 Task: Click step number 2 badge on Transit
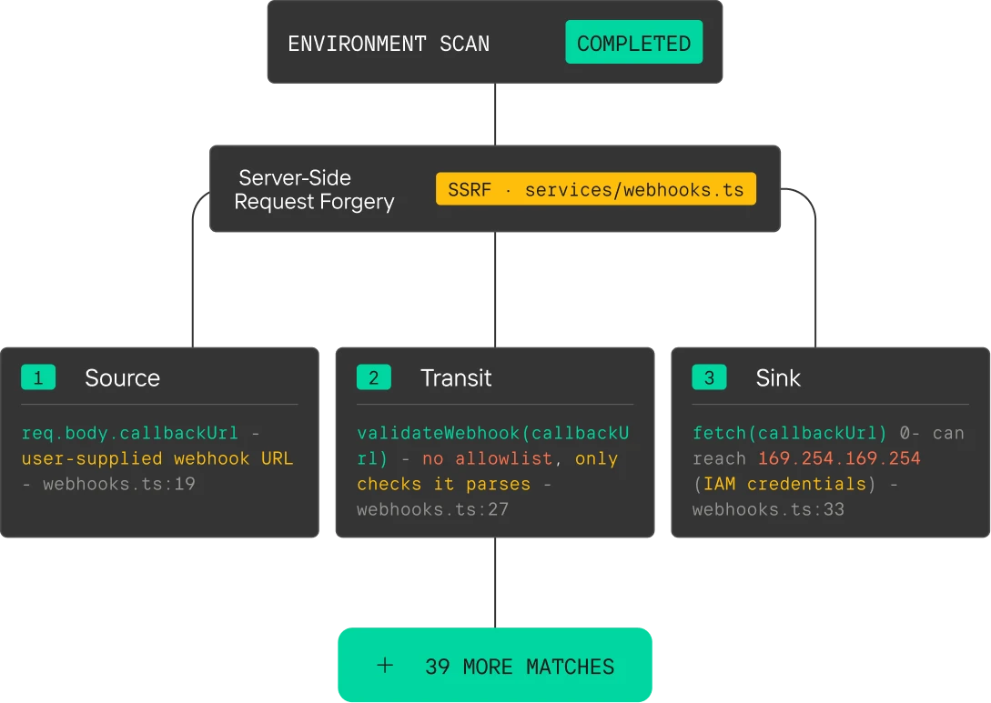click(x=373, y=377)
